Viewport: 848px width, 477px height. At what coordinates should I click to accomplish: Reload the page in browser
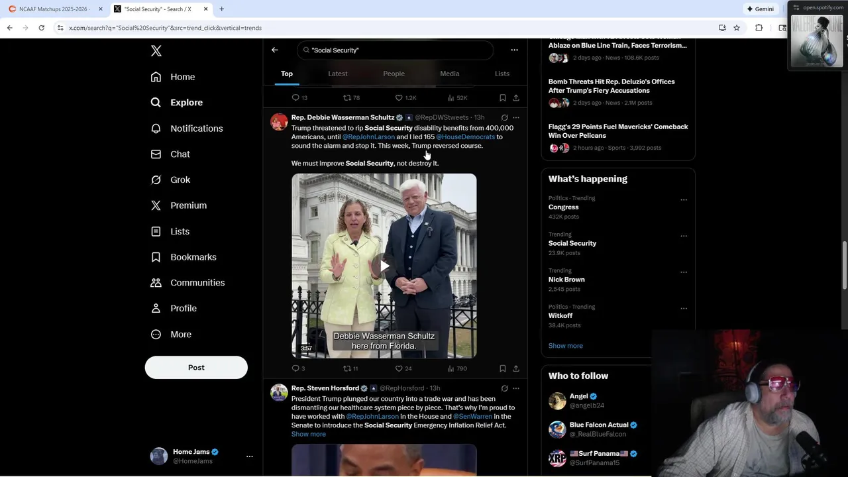click(41, 28)
